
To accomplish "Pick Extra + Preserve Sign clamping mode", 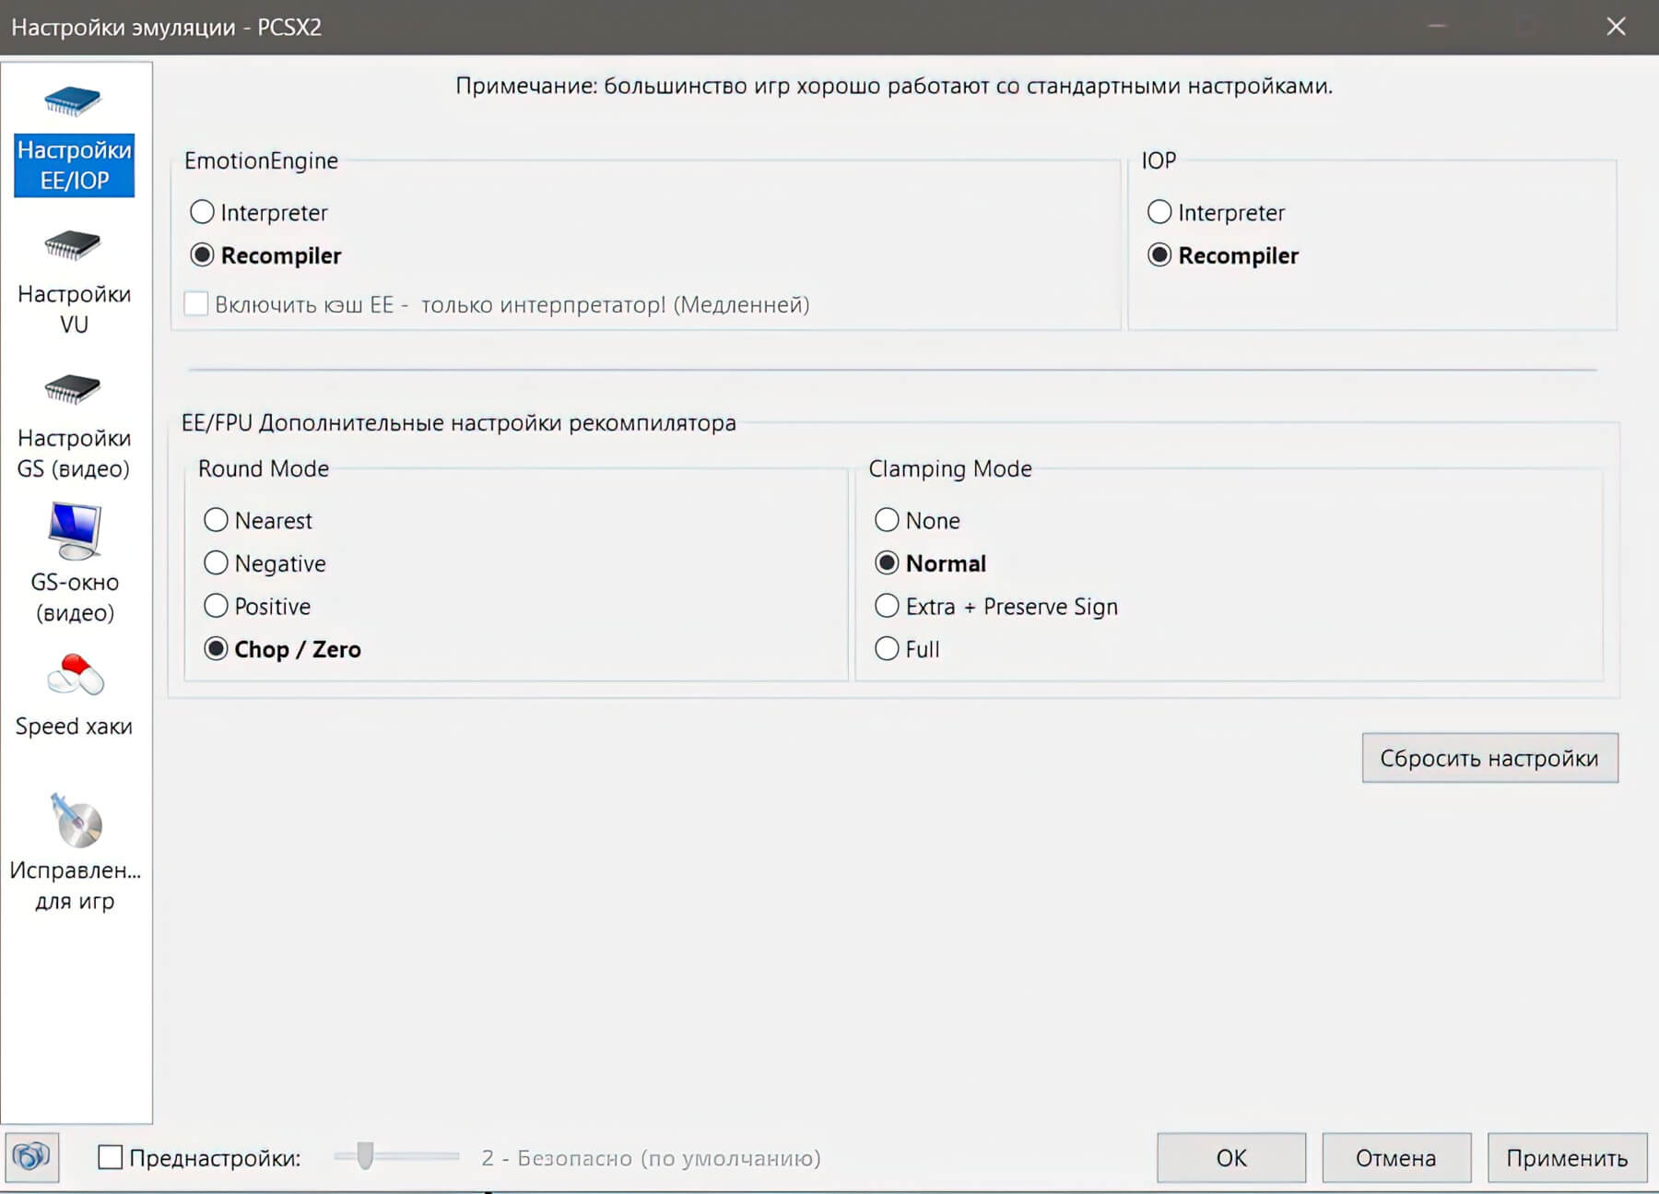I will click(x=887, y=606).
